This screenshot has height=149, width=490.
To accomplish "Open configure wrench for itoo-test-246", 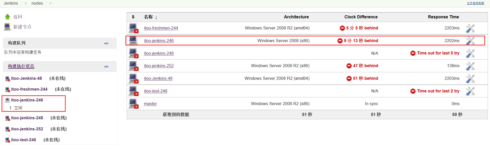I will click(470, 91).
